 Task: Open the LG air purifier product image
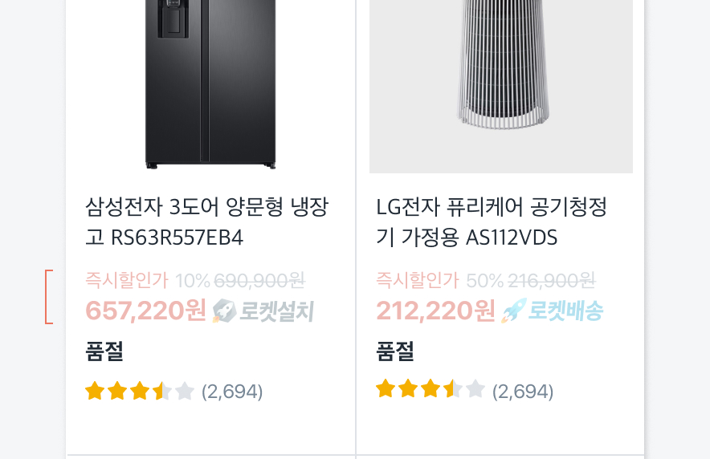click(x=501, y=84)
